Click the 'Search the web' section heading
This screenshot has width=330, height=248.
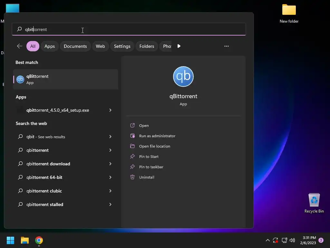pyautogui.click(x=31, y=123)
